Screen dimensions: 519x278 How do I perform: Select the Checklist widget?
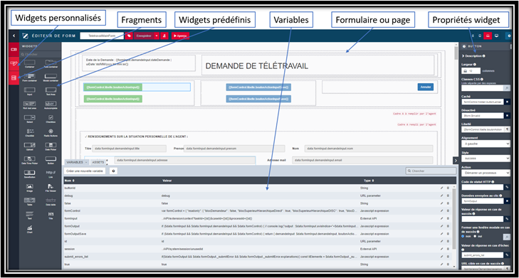(x=29, y=132)
